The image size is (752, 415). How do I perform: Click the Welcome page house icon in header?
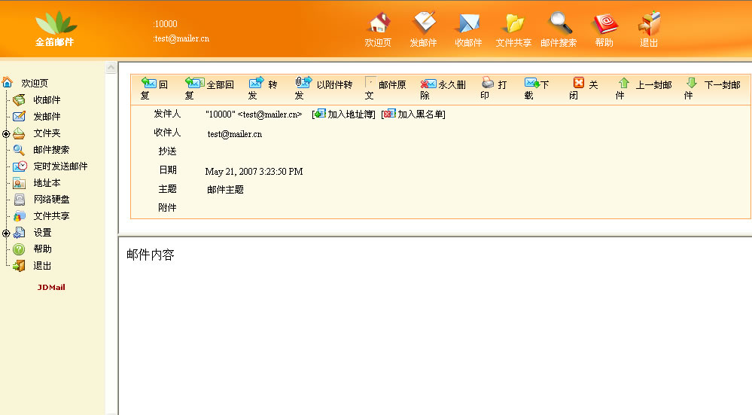coord(378,24)
